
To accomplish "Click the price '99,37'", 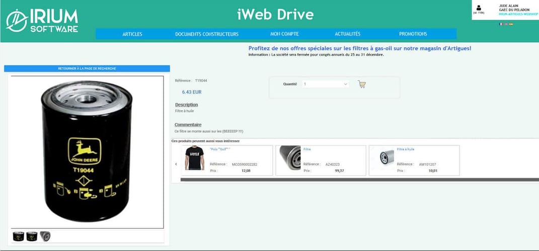I will pyautogui.click(x=339, y=171).
